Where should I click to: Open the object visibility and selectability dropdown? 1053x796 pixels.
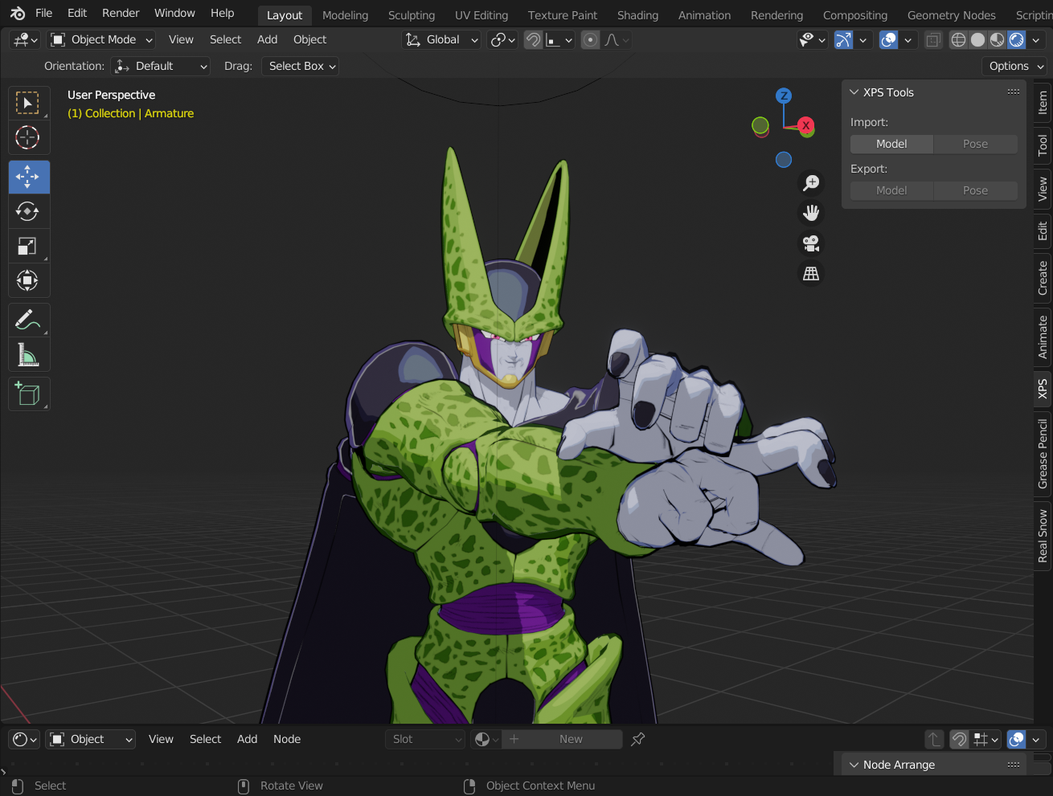[x=812, y=39]
